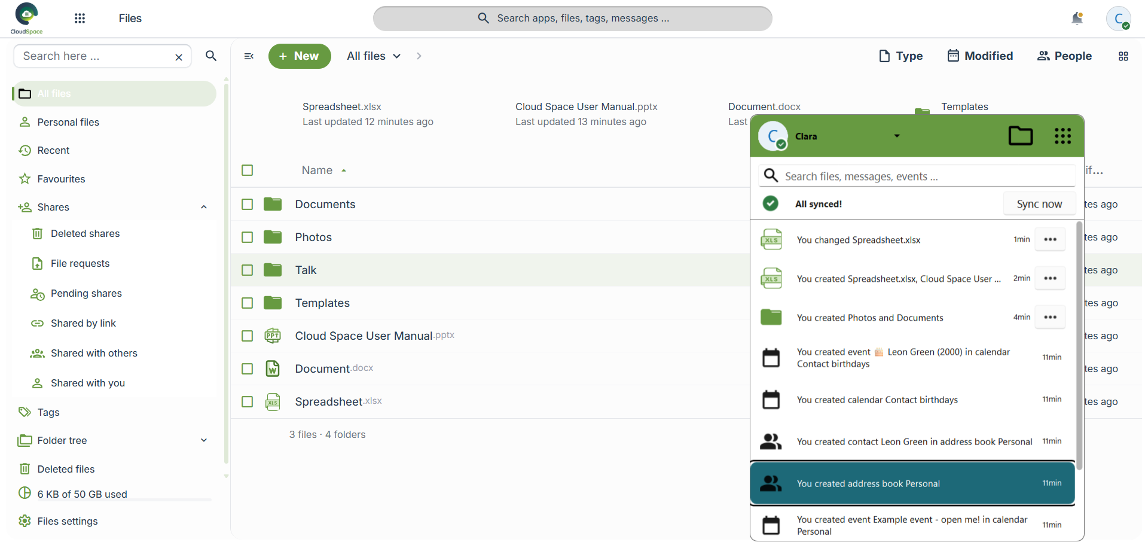Viewport: 1145px width, 542px height.
Task: Check the Document.docx checkbox
Action: [247, 369]
